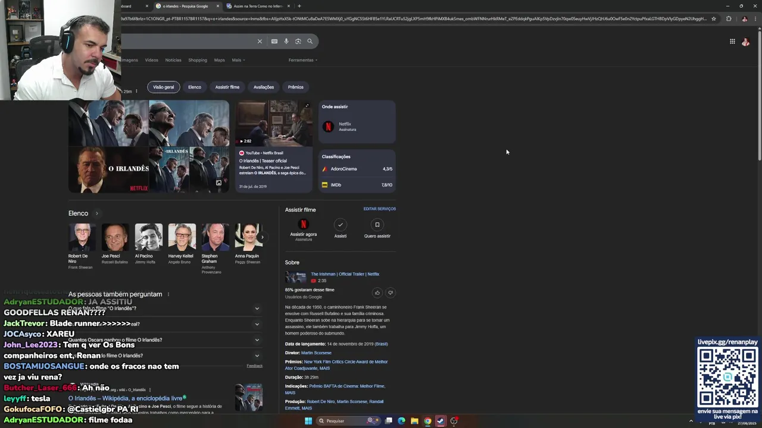Open a new browser tab
The height and width of the screenshot is (428, 762).
click(x=299, y=6)
